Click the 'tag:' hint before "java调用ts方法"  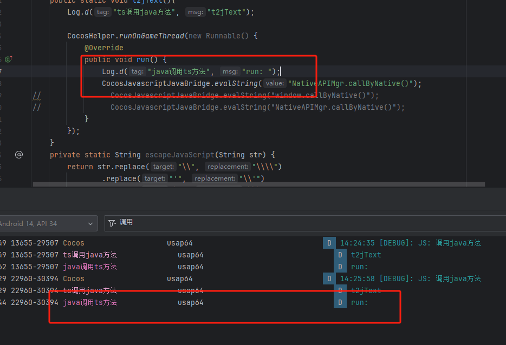137,71
